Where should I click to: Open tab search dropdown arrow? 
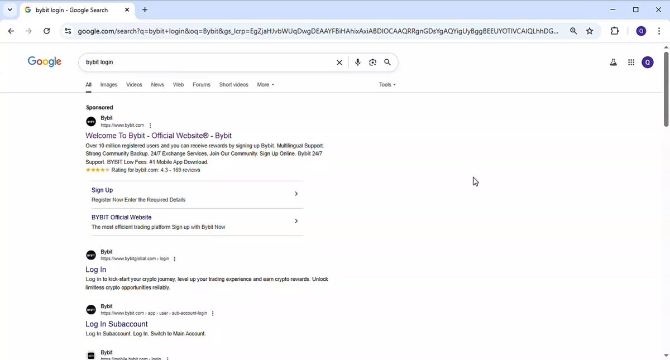[10, 10]
